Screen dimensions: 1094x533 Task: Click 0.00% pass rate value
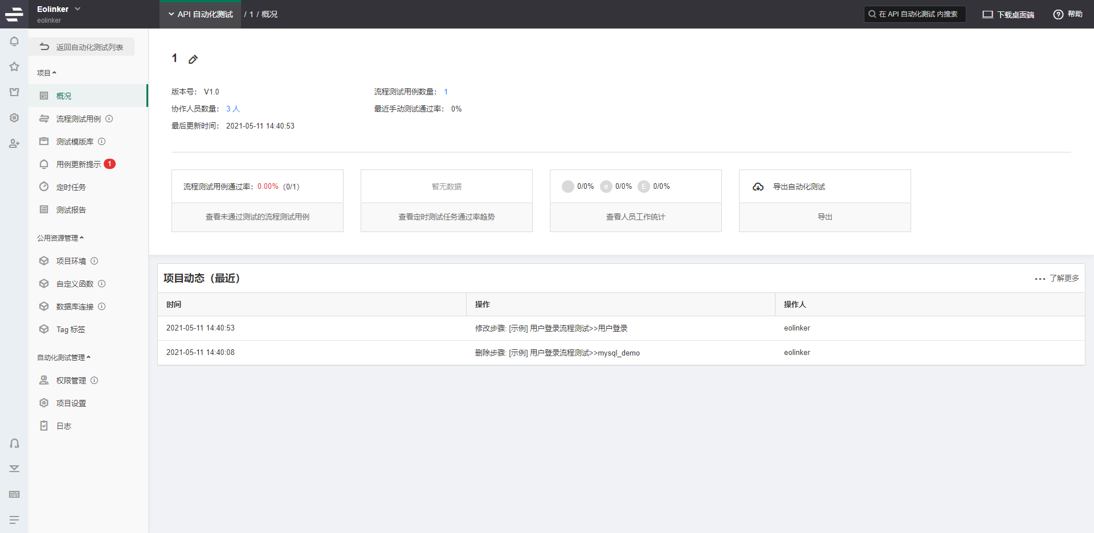tap(268, 187)
